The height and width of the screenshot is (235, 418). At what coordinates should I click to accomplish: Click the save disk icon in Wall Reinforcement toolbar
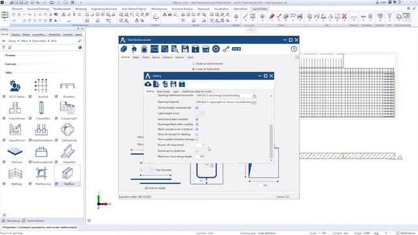pyautogui.click(x=185, y=49)
